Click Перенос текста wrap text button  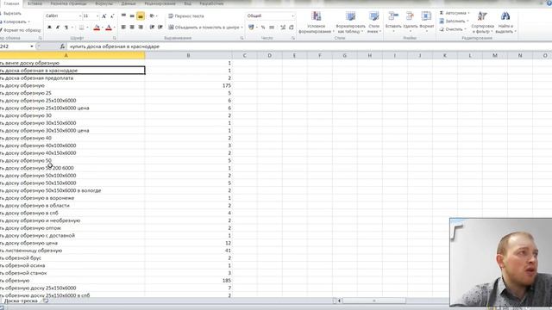(x=186, y=16)
